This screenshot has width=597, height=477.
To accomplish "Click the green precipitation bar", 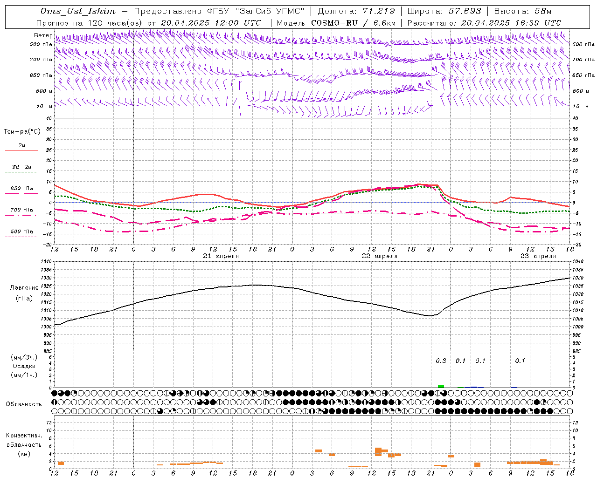I will click(x=441, y=386).
